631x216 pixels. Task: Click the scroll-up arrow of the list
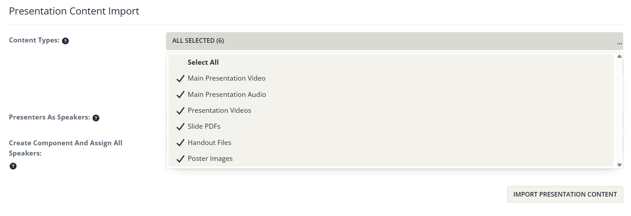tap(619, 56)
